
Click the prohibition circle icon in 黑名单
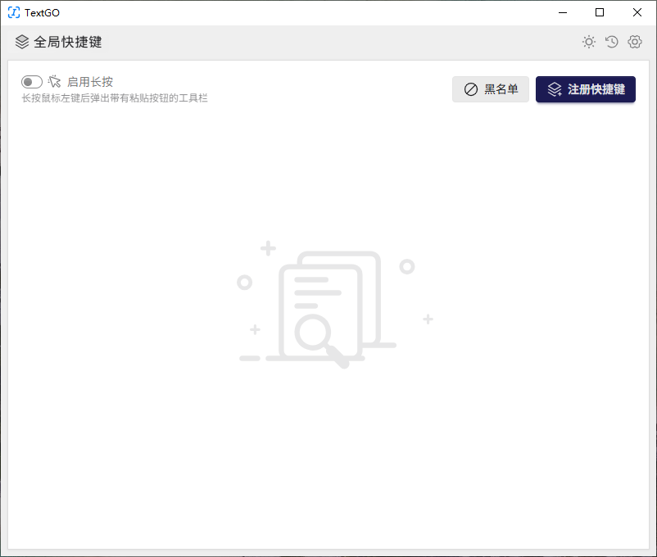point(471,89)
